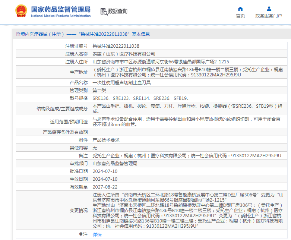Click the national emblem logo
This screenshot has height=240, width=291.
21,11
